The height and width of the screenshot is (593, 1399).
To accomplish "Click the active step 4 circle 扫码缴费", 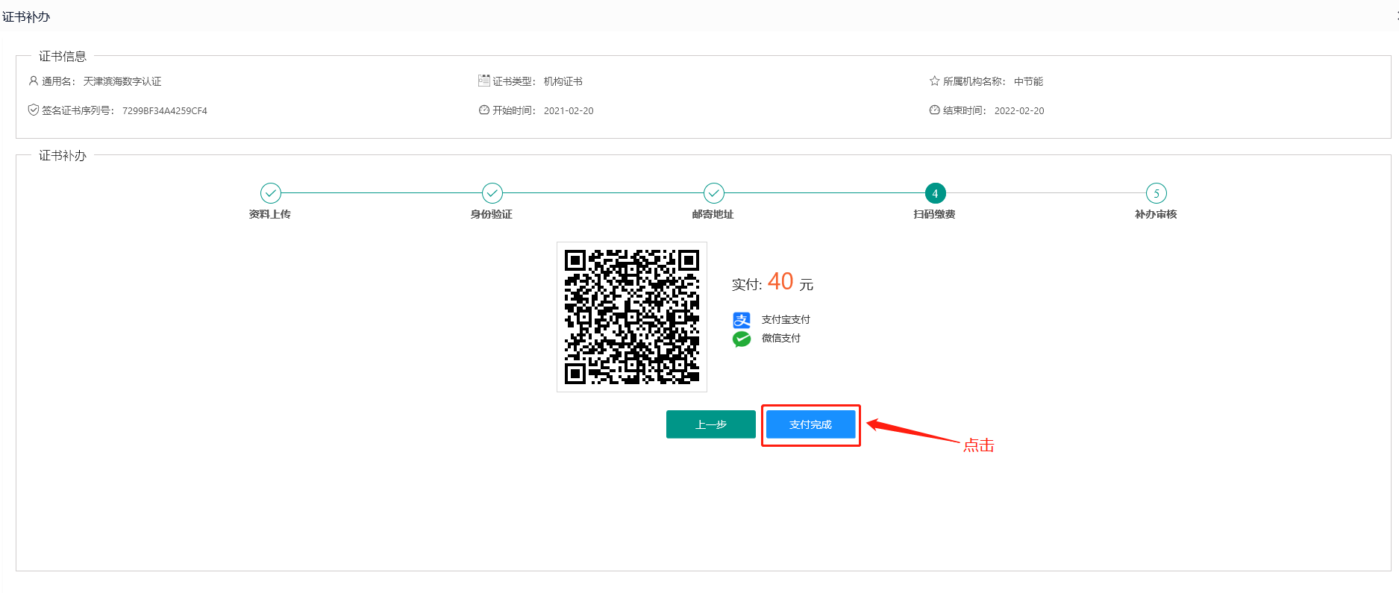I will [935, 193].
